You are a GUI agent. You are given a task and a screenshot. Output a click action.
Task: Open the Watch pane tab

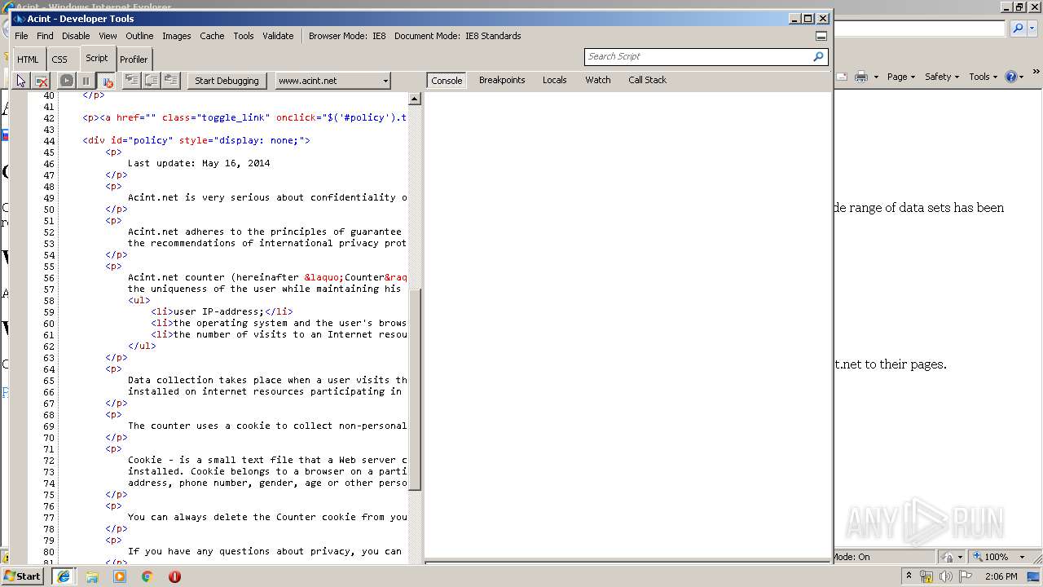click(598, 80)
